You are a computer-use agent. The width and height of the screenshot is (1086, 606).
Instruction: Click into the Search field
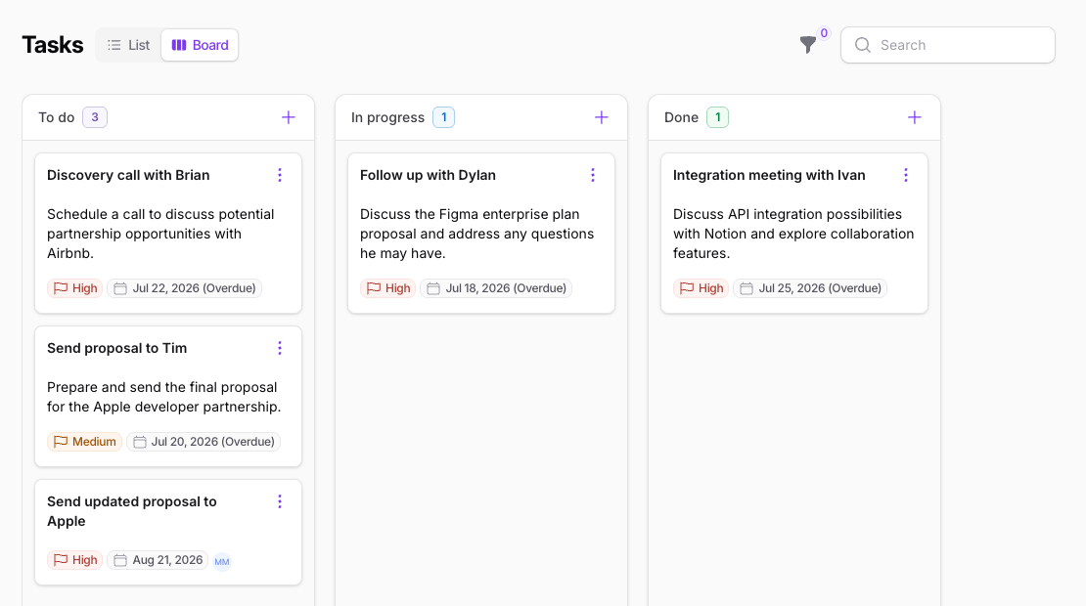pyautogui.click(x=947, y=45)
